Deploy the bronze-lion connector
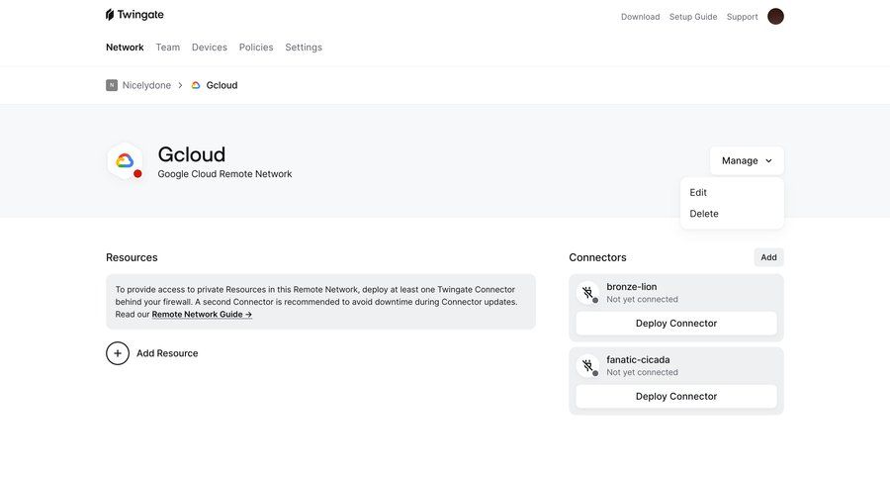The image size is (890, 479). [x=676, y=324]
